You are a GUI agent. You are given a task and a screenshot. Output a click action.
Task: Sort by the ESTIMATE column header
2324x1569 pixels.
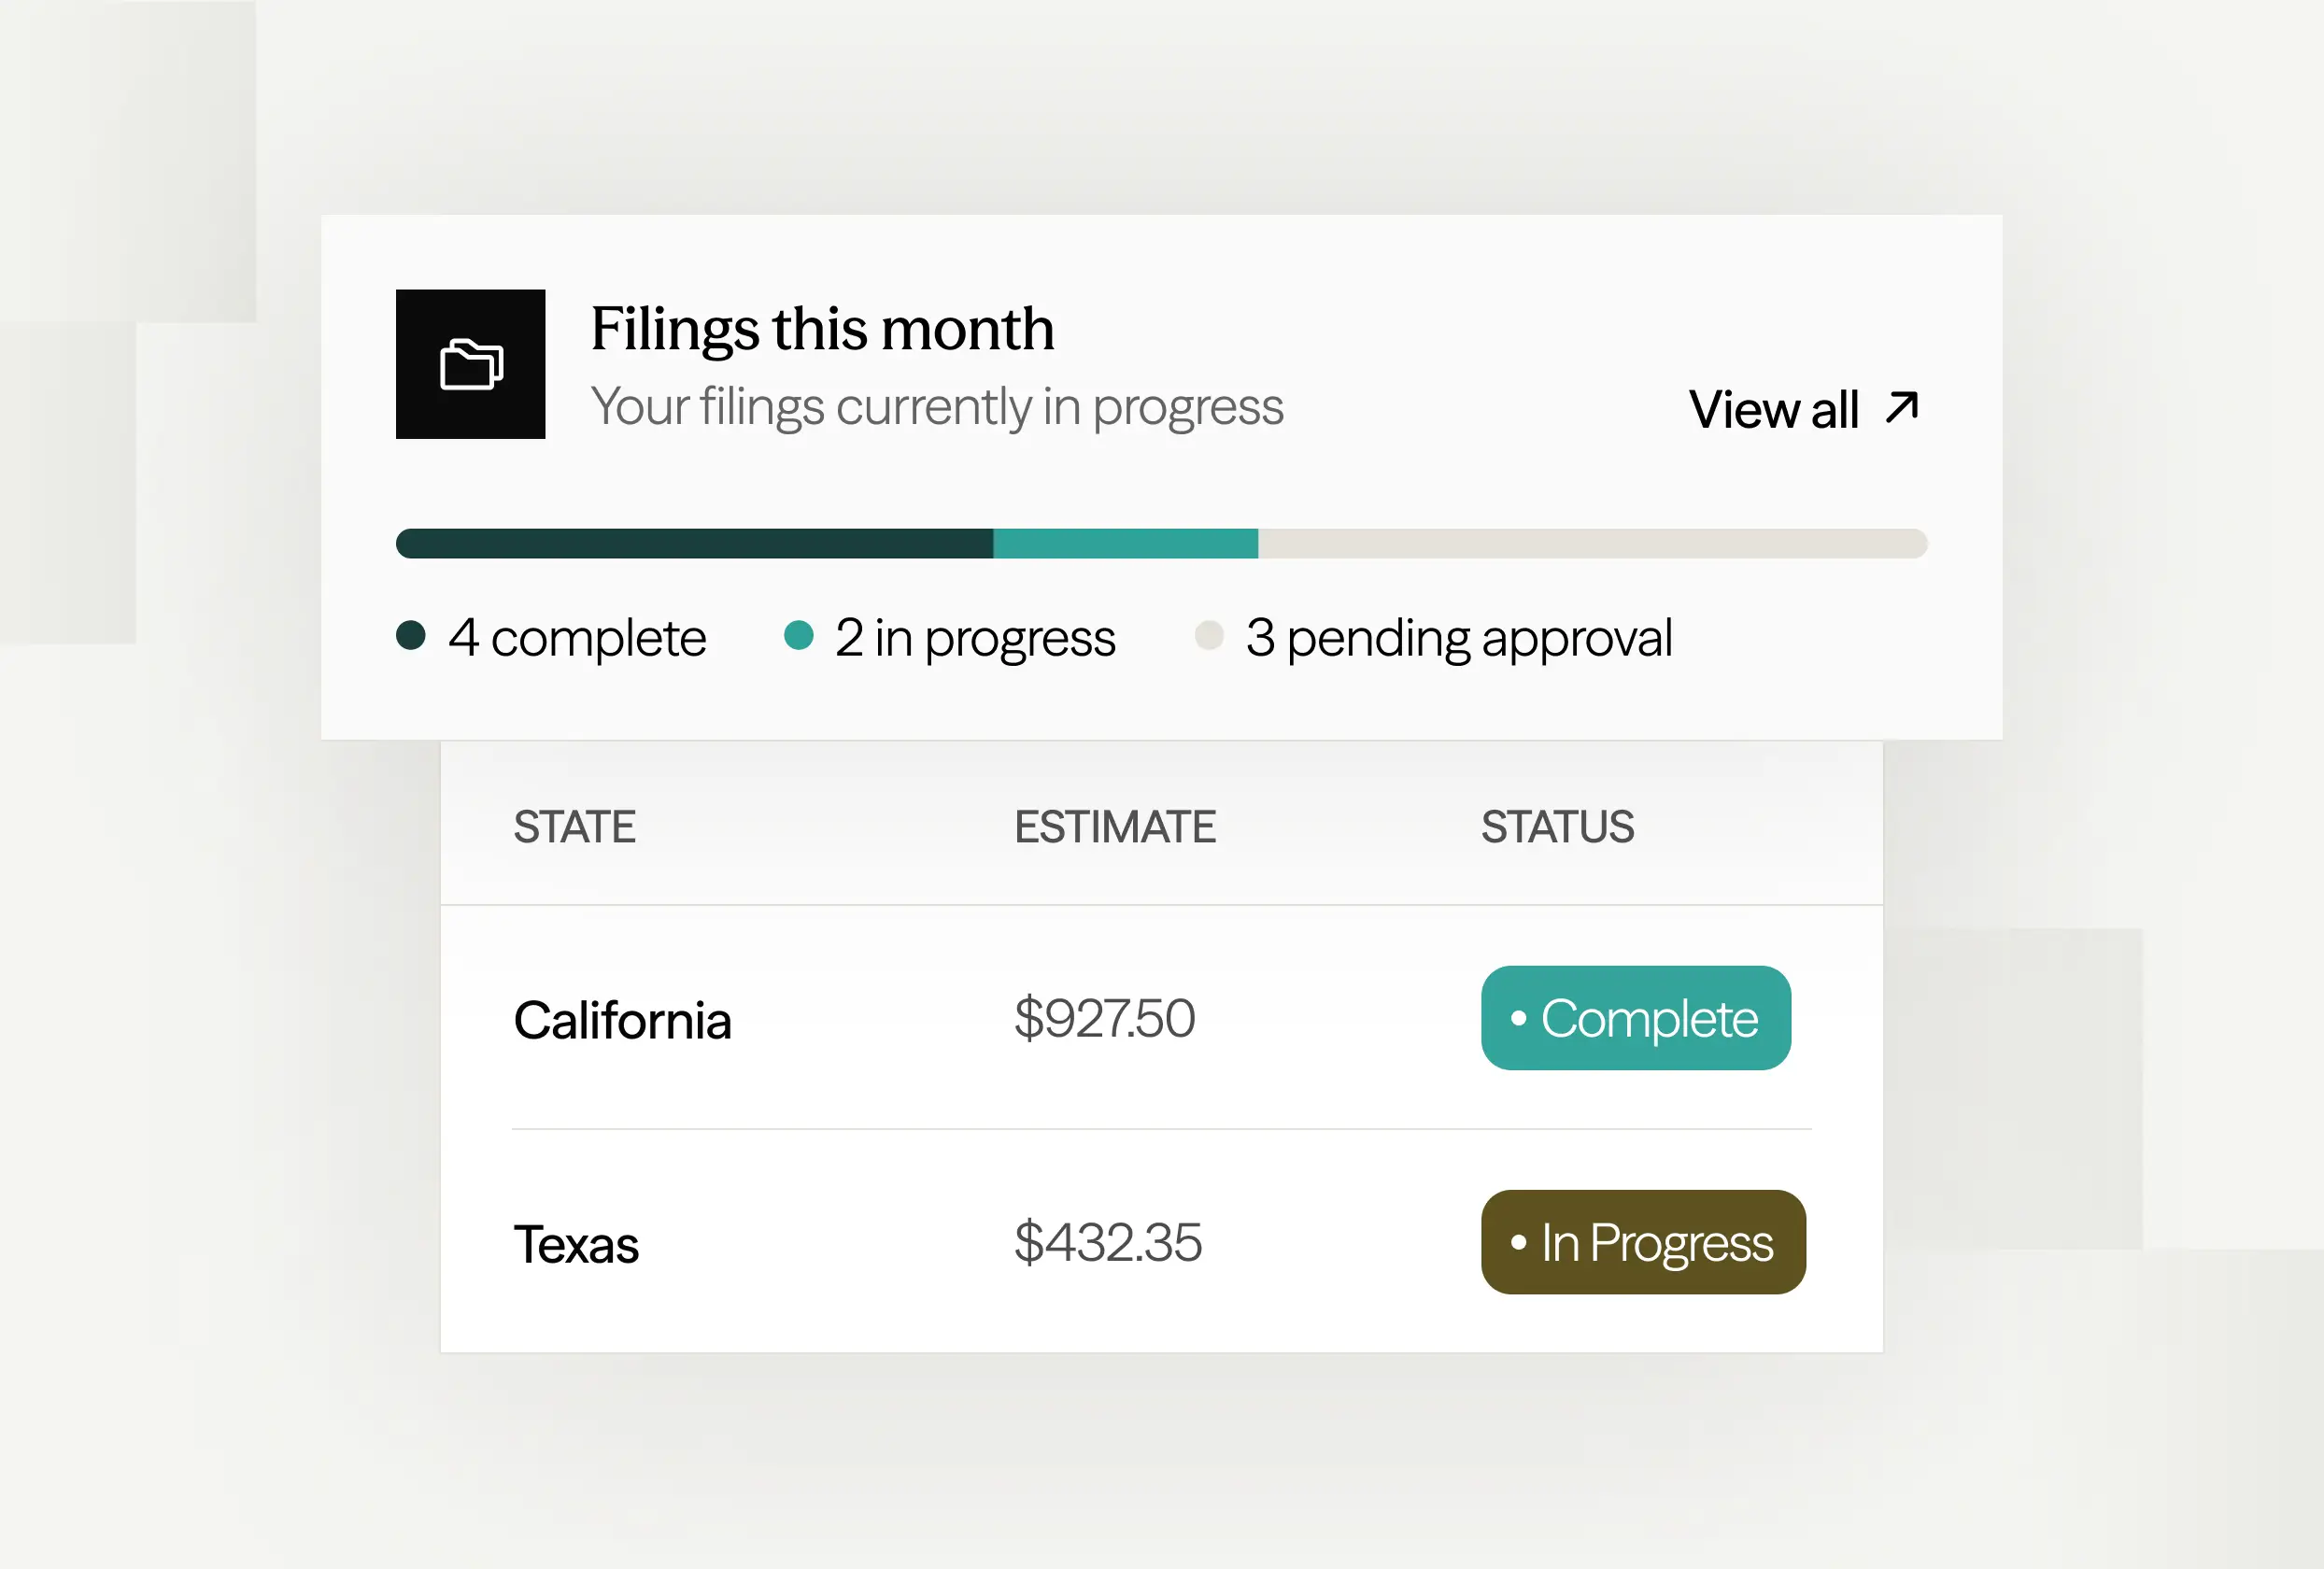pos(1115,827)
